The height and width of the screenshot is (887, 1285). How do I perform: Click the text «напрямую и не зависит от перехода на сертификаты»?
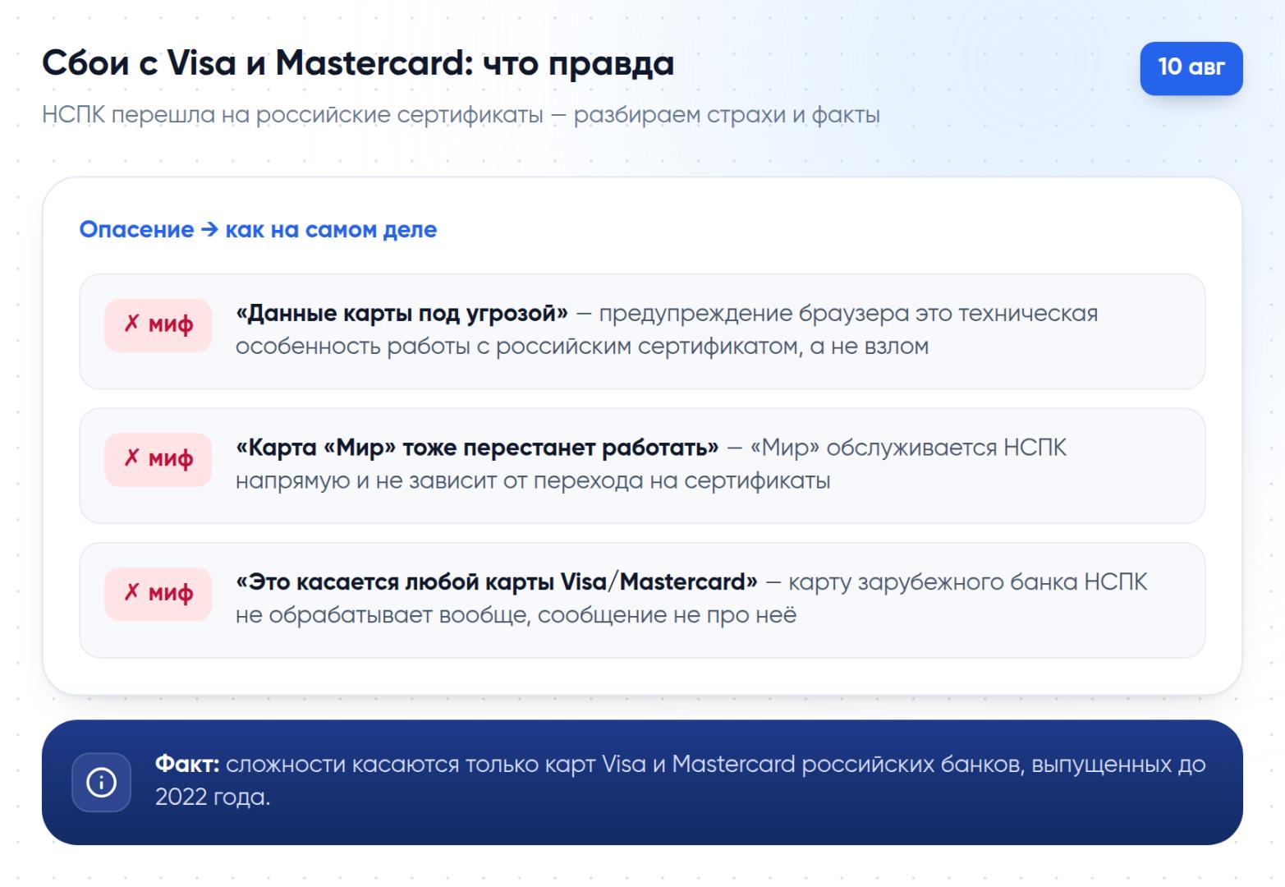(x=533, y=480)
